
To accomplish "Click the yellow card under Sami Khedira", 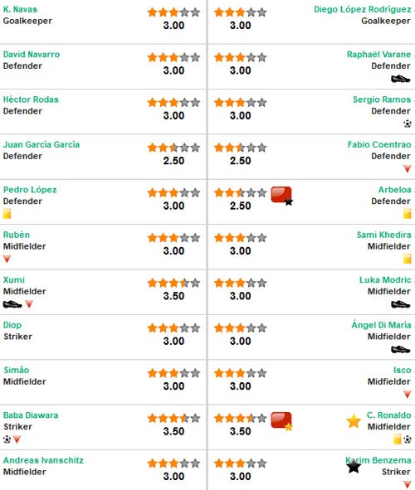I will (408, 259).
